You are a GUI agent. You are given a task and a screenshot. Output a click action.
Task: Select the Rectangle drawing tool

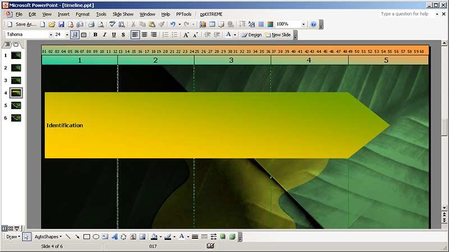[x=86, y=237]
